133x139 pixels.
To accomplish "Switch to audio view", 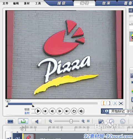I will click(x=37, y=121).
